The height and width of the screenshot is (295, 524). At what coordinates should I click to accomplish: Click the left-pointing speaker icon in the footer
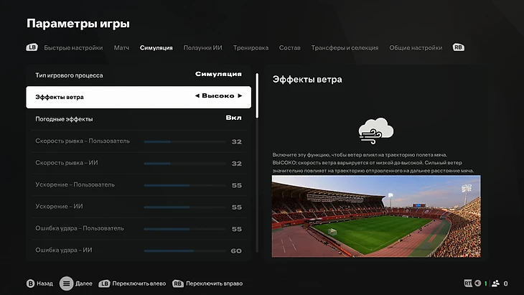coord(478,284)
